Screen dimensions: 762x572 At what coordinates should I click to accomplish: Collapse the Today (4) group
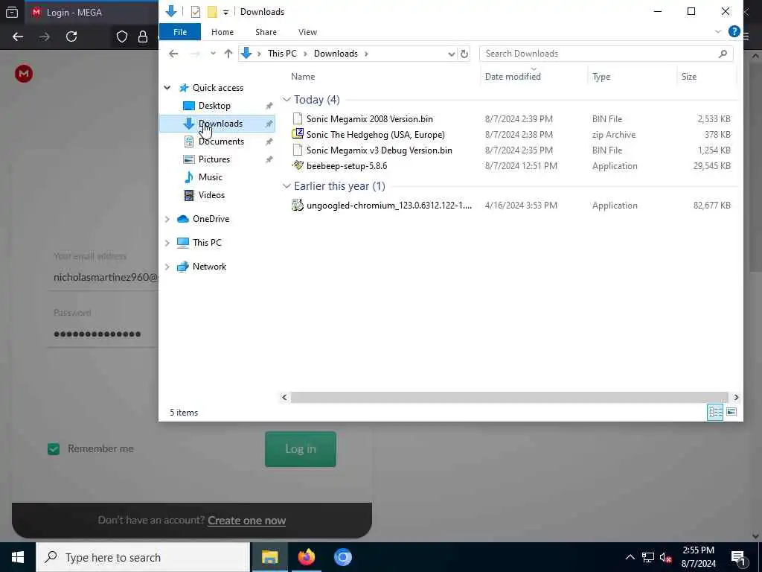coord(286,100)
